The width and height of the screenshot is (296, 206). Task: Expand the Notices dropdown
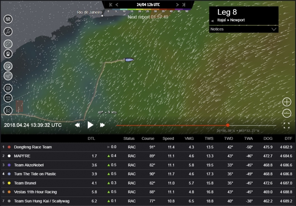pyautogui.click(x=274, y=29)
